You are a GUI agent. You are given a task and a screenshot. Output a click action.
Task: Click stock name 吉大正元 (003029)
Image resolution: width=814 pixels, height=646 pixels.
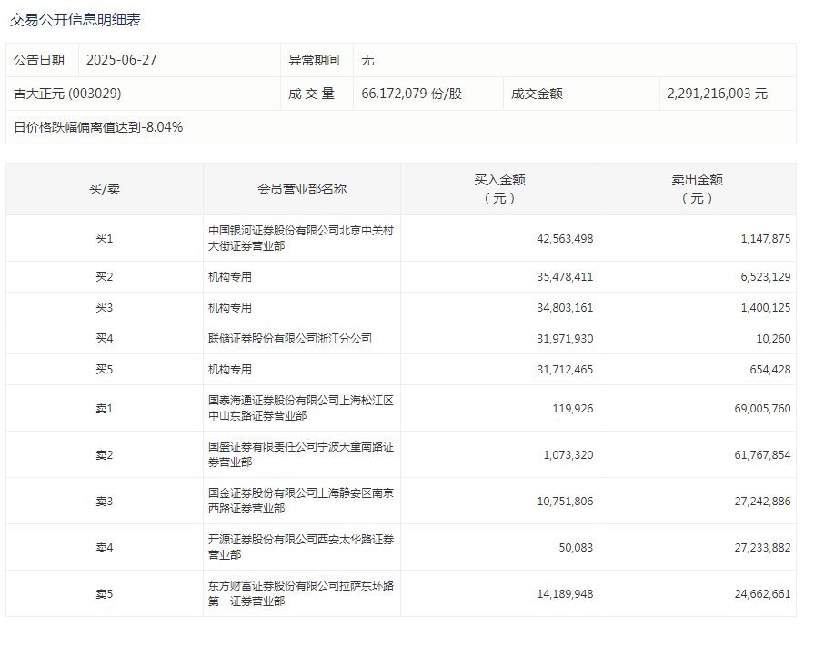pyautogui.click(x=68, y=94)
